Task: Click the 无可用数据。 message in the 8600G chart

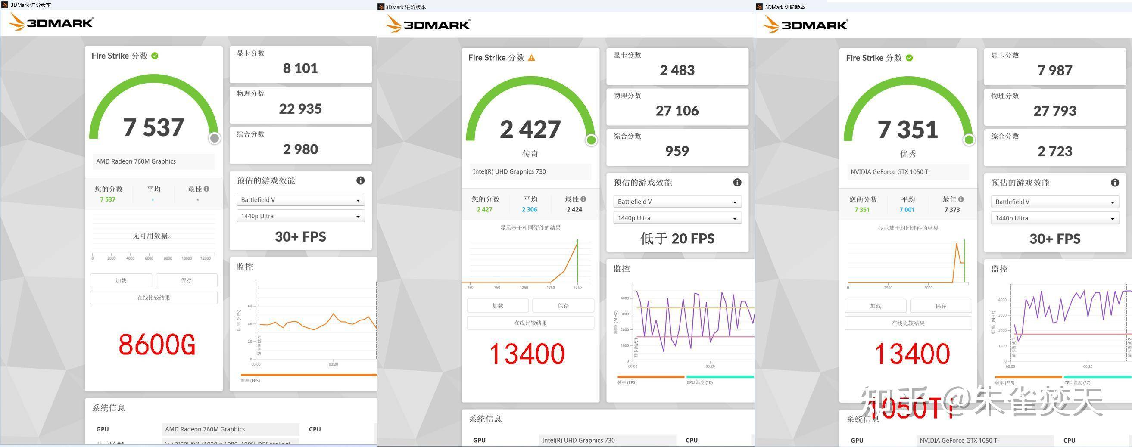Action: coord(152,236)
